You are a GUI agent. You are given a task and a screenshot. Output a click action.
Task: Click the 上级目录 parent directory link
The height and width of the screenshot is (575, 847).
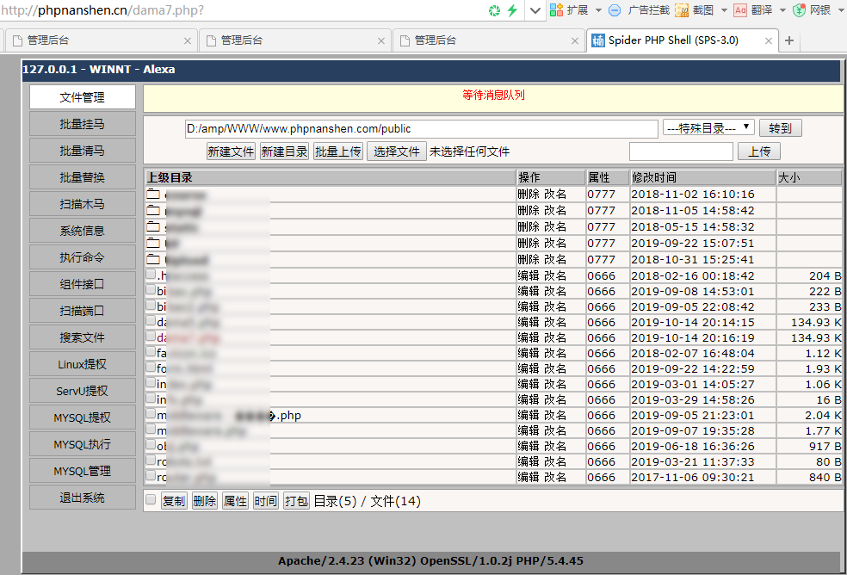(x=170, y=177)
